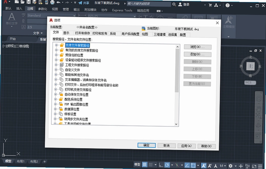This screenshot has height=169, width=266.
Task: Click the customization hamburger icon in status bar
Action: coord(260,166)
